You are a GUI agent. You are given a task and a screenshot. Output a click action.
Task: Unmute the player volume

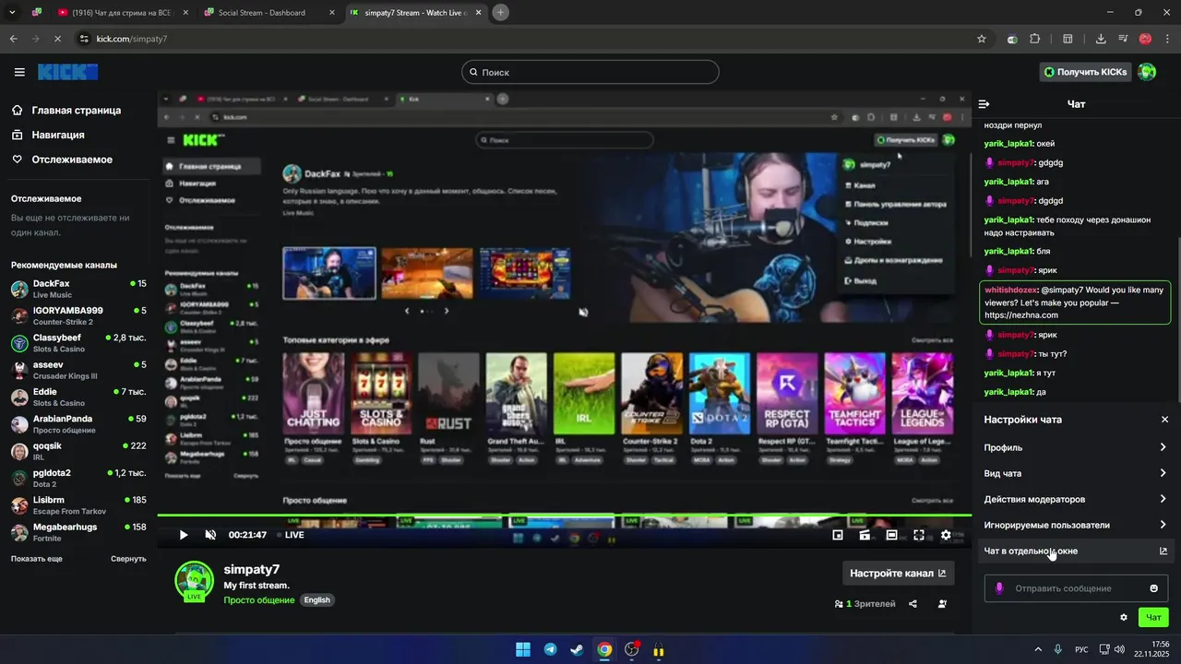210,535
